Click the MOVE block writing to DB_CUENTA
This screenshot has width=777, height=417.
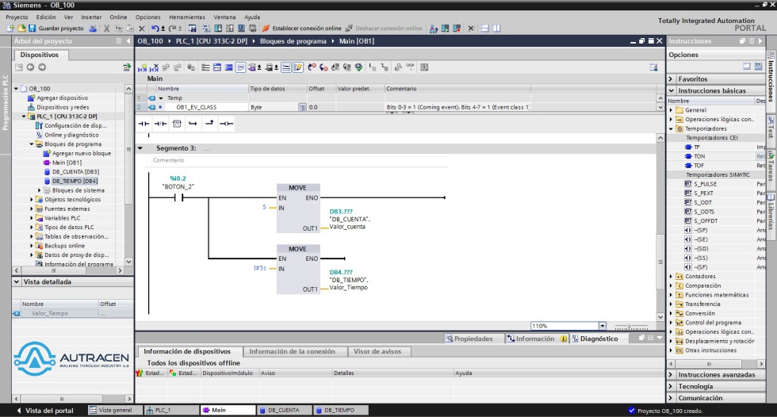pyautogui.click(x=298, y=208)
